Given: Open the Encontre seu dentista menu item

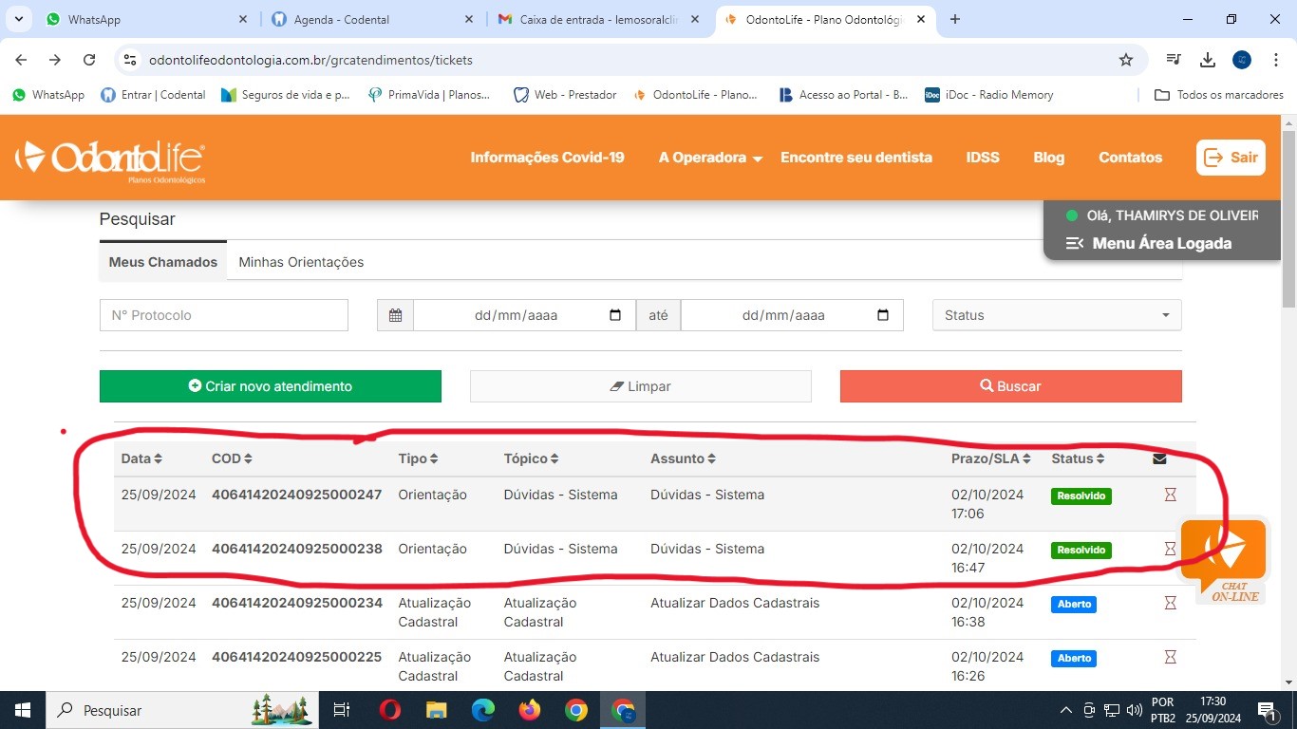Looking at the screenshot, I should pyautogui.click(x=856, y=158).
